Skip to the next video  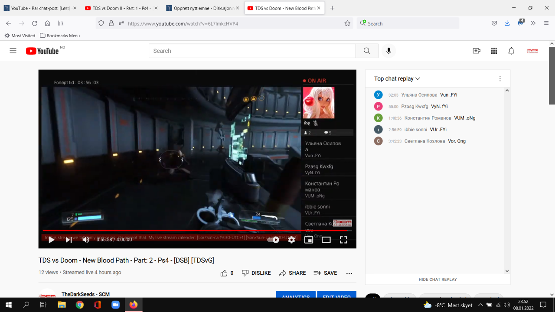(69, 240)
